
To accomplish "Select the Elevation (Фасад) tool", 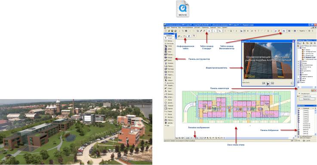I will 169,114.
